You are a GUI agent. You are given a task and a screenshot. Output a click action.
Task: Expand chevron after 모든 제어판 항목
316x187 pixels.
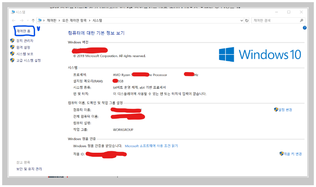pyautogui.click(x=89, y=21)
